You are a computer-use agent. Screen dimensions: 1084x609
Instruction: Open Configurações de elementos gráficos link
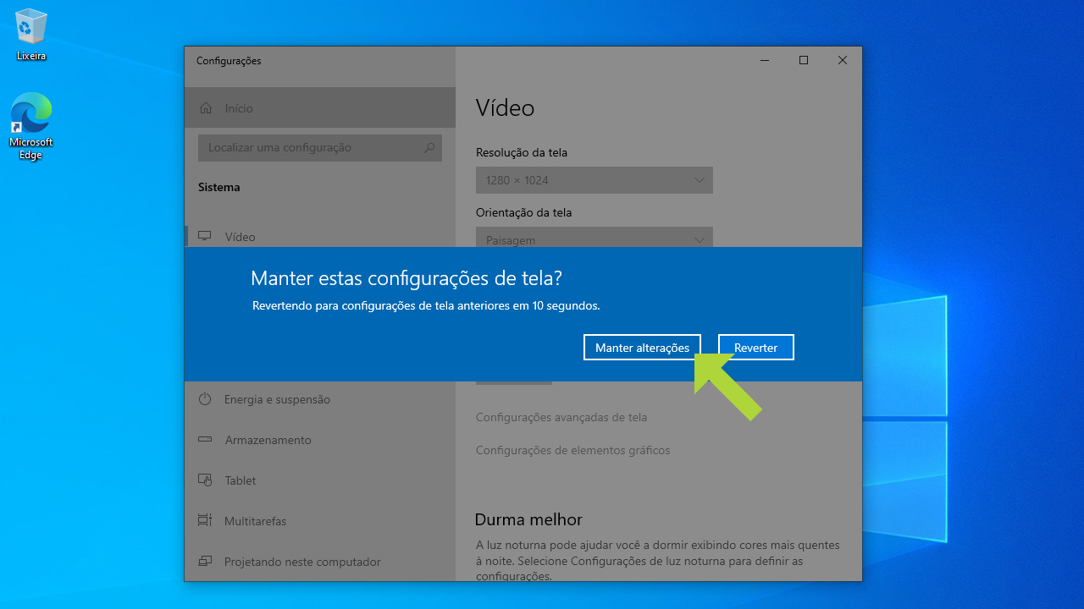[x=572, y=450]
